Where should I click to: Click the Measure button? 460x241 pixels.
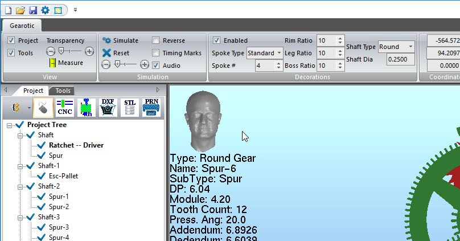point(66,63)
